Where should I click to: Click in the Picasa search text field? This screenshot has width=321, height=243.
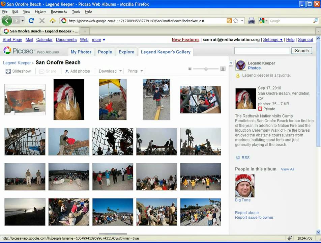pyautogui.click(x=262, y=51)
